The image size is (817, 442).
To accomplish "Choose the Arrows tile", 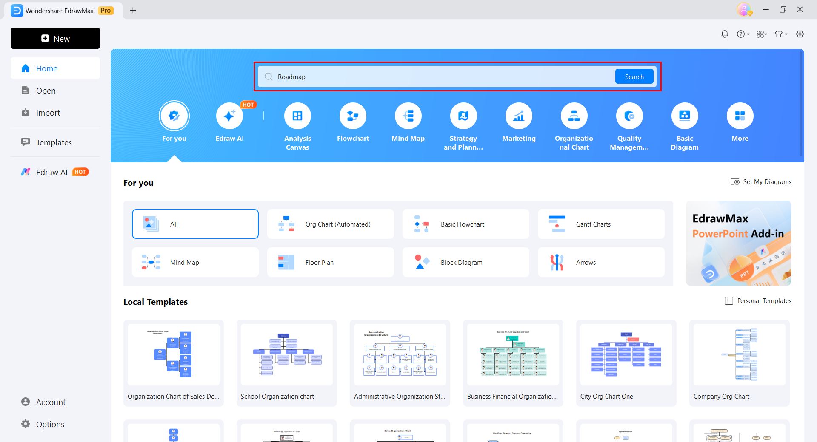I will pos(601,262).
